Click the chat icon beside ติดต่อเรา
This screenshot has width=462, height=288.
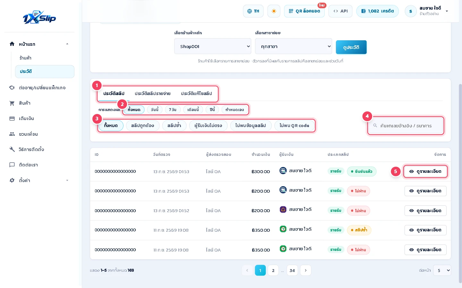pyautogui.click(x=12, y=165)
